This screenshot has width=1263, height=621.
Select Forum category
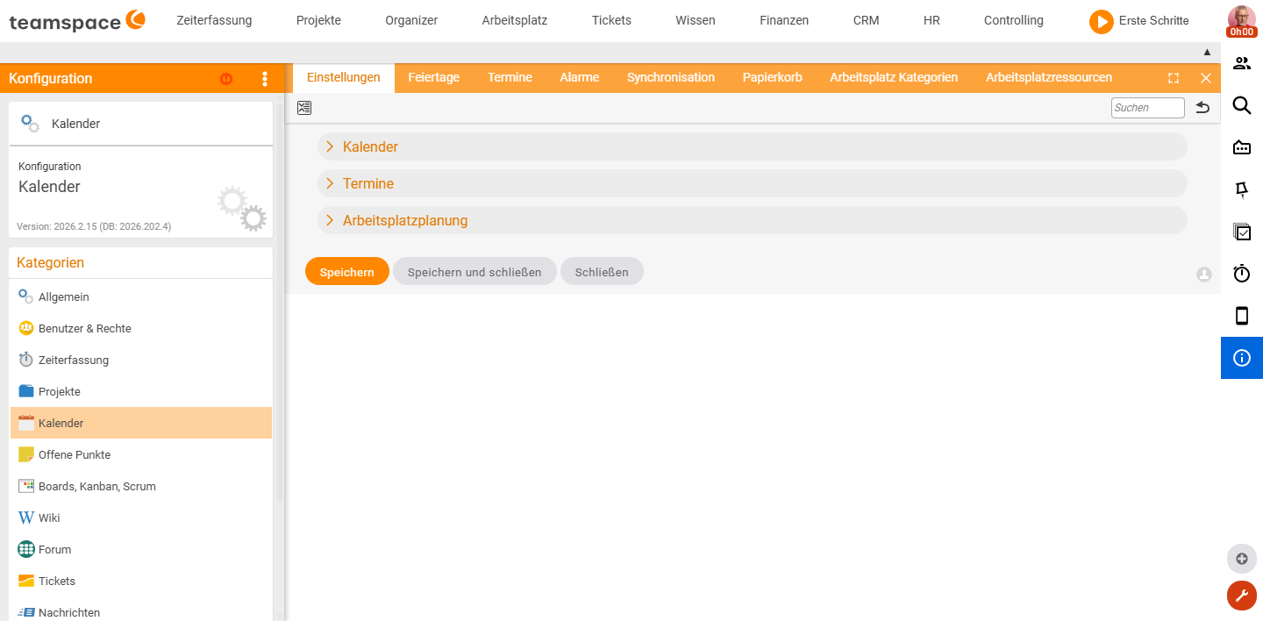tap(141, 549)
